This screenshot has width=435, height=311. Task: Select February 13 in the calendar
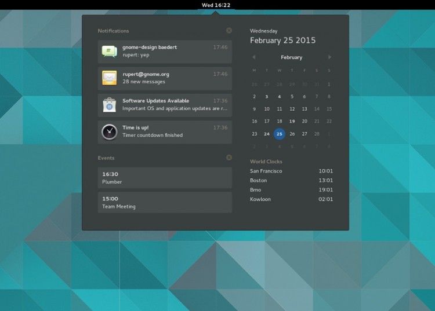coord(304,109)
